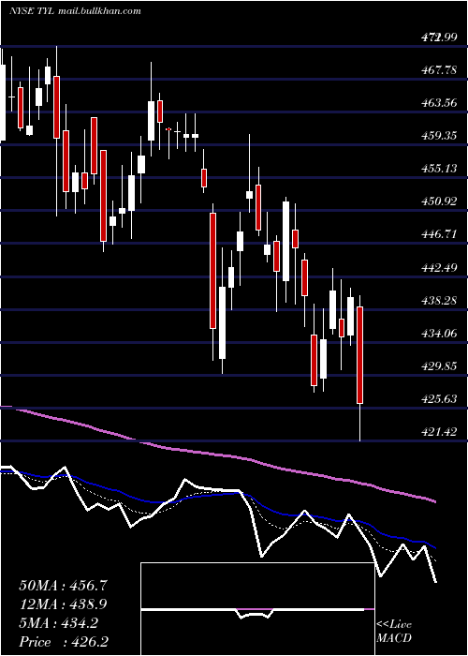
Task: Select the 463.56 price axis label
Action: coord(439,103)
